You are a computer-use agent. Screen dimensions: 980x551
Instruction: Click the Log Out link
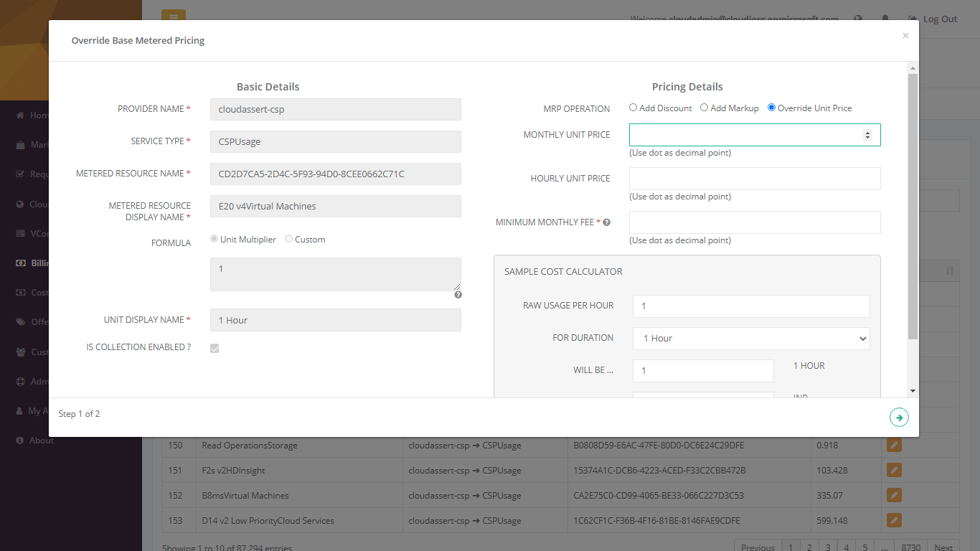coord(933,19)
